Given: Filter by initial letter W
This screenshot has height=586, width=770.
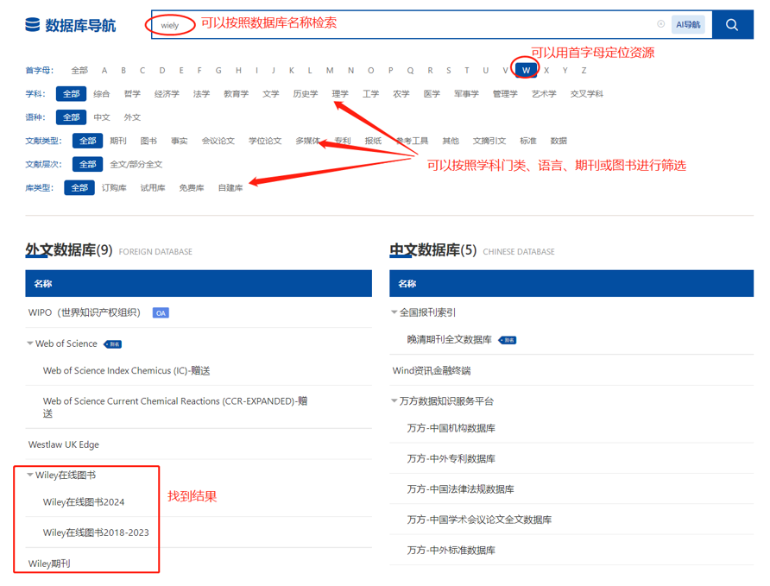Looking at the screenshot, I should pyautogui.click(x=526, y=71).
